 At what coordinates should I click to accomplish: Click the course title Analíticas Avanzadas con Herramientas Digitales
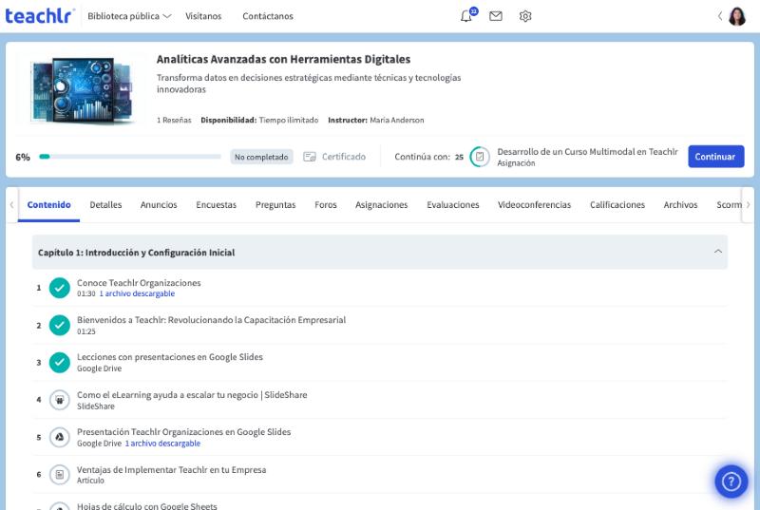283,59
